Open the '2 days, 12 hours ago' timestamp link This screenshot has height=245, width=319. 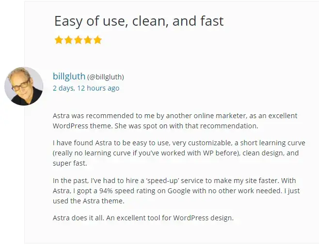tap(86, 88)
